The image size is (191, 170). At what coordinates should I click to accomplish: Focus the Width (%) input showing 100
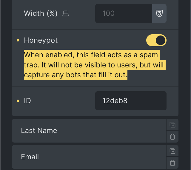(x=124, y=13)
